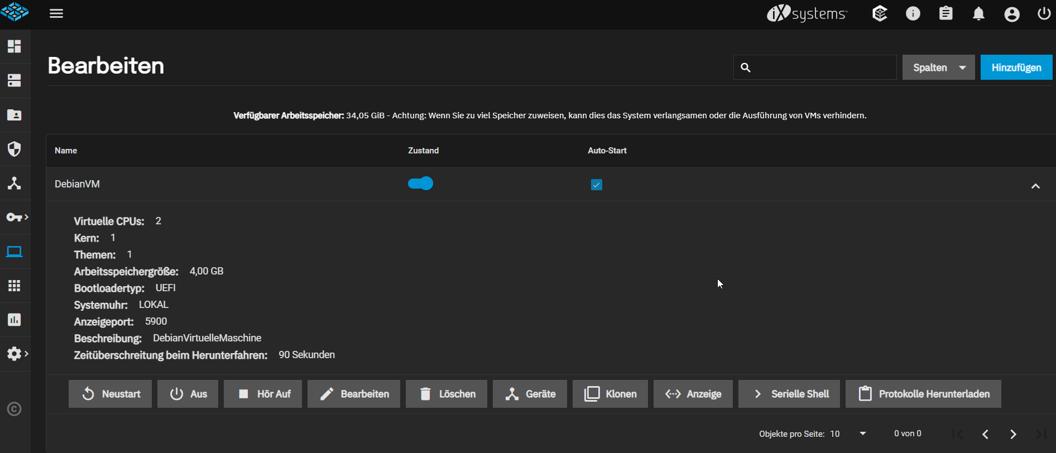Viewport: 1056px width, 453px height.
Task: Open the Reporting chart icon
Action: (x=15, y=320)
